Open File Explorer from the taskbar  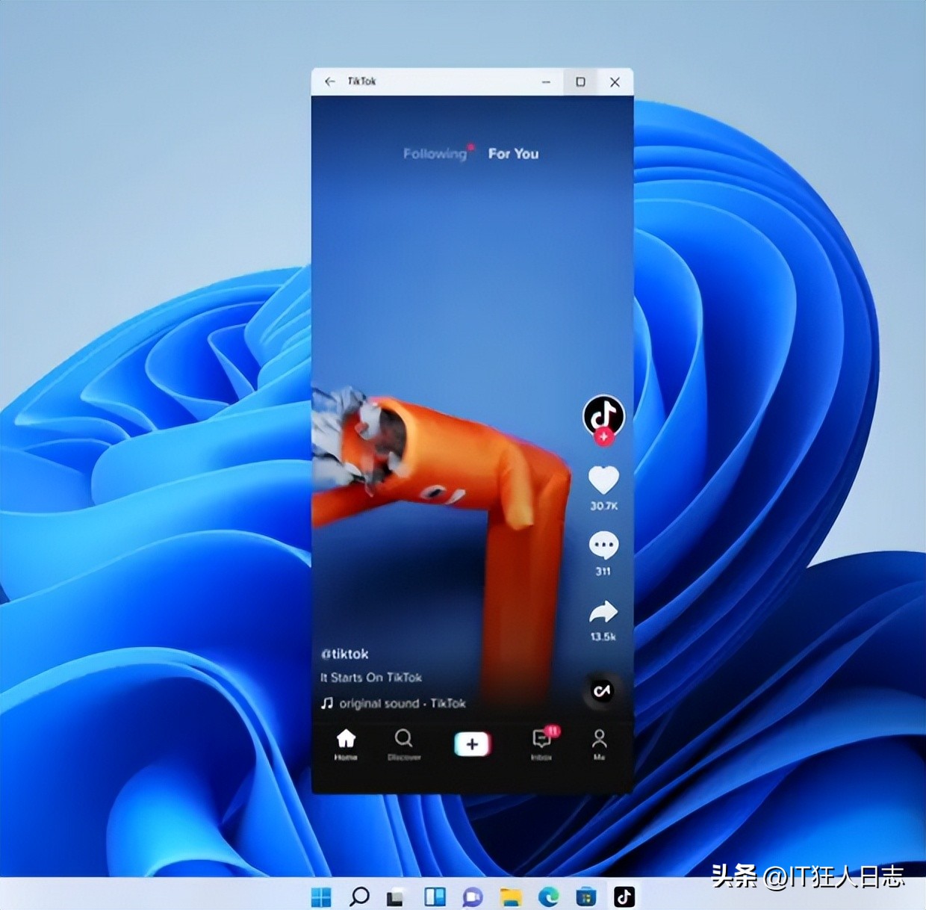[x=511, y=896]
